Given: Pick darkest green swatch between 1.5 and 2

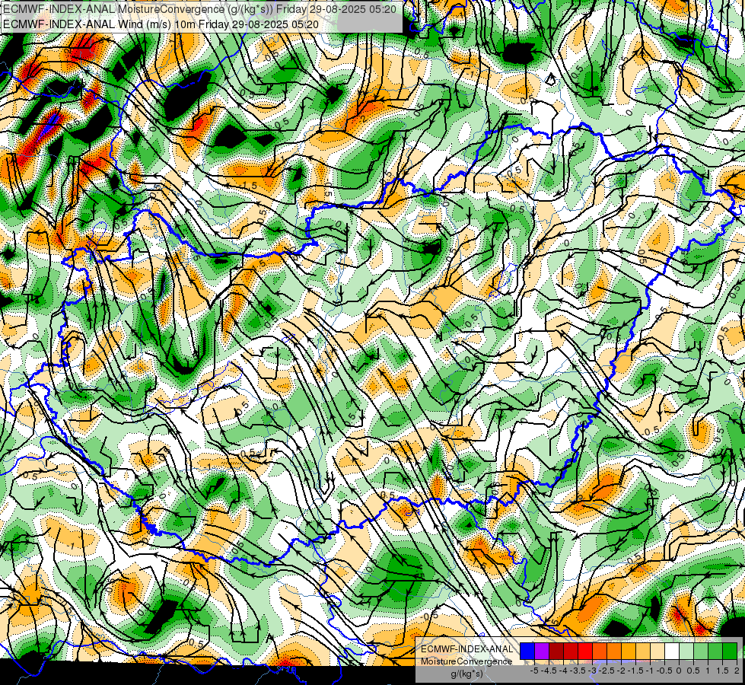Looking at the screenshot, I should click(x=730, y=651).
